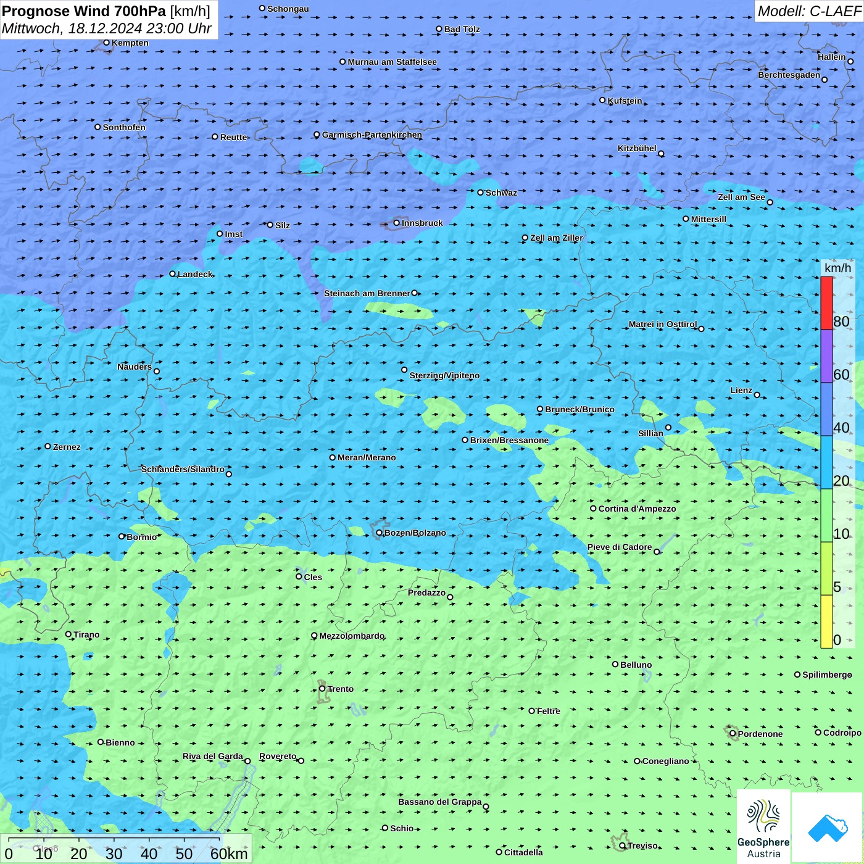Click the 'Zell am See' label
Screen dimensions: 864x864
click(741, 197)
